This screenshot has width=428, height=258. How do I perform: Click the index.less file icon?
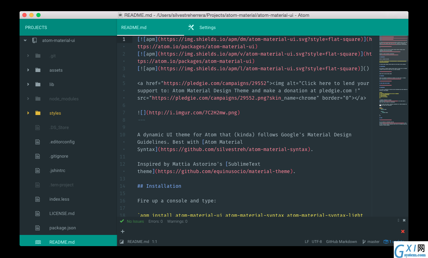tap(38, 199)
